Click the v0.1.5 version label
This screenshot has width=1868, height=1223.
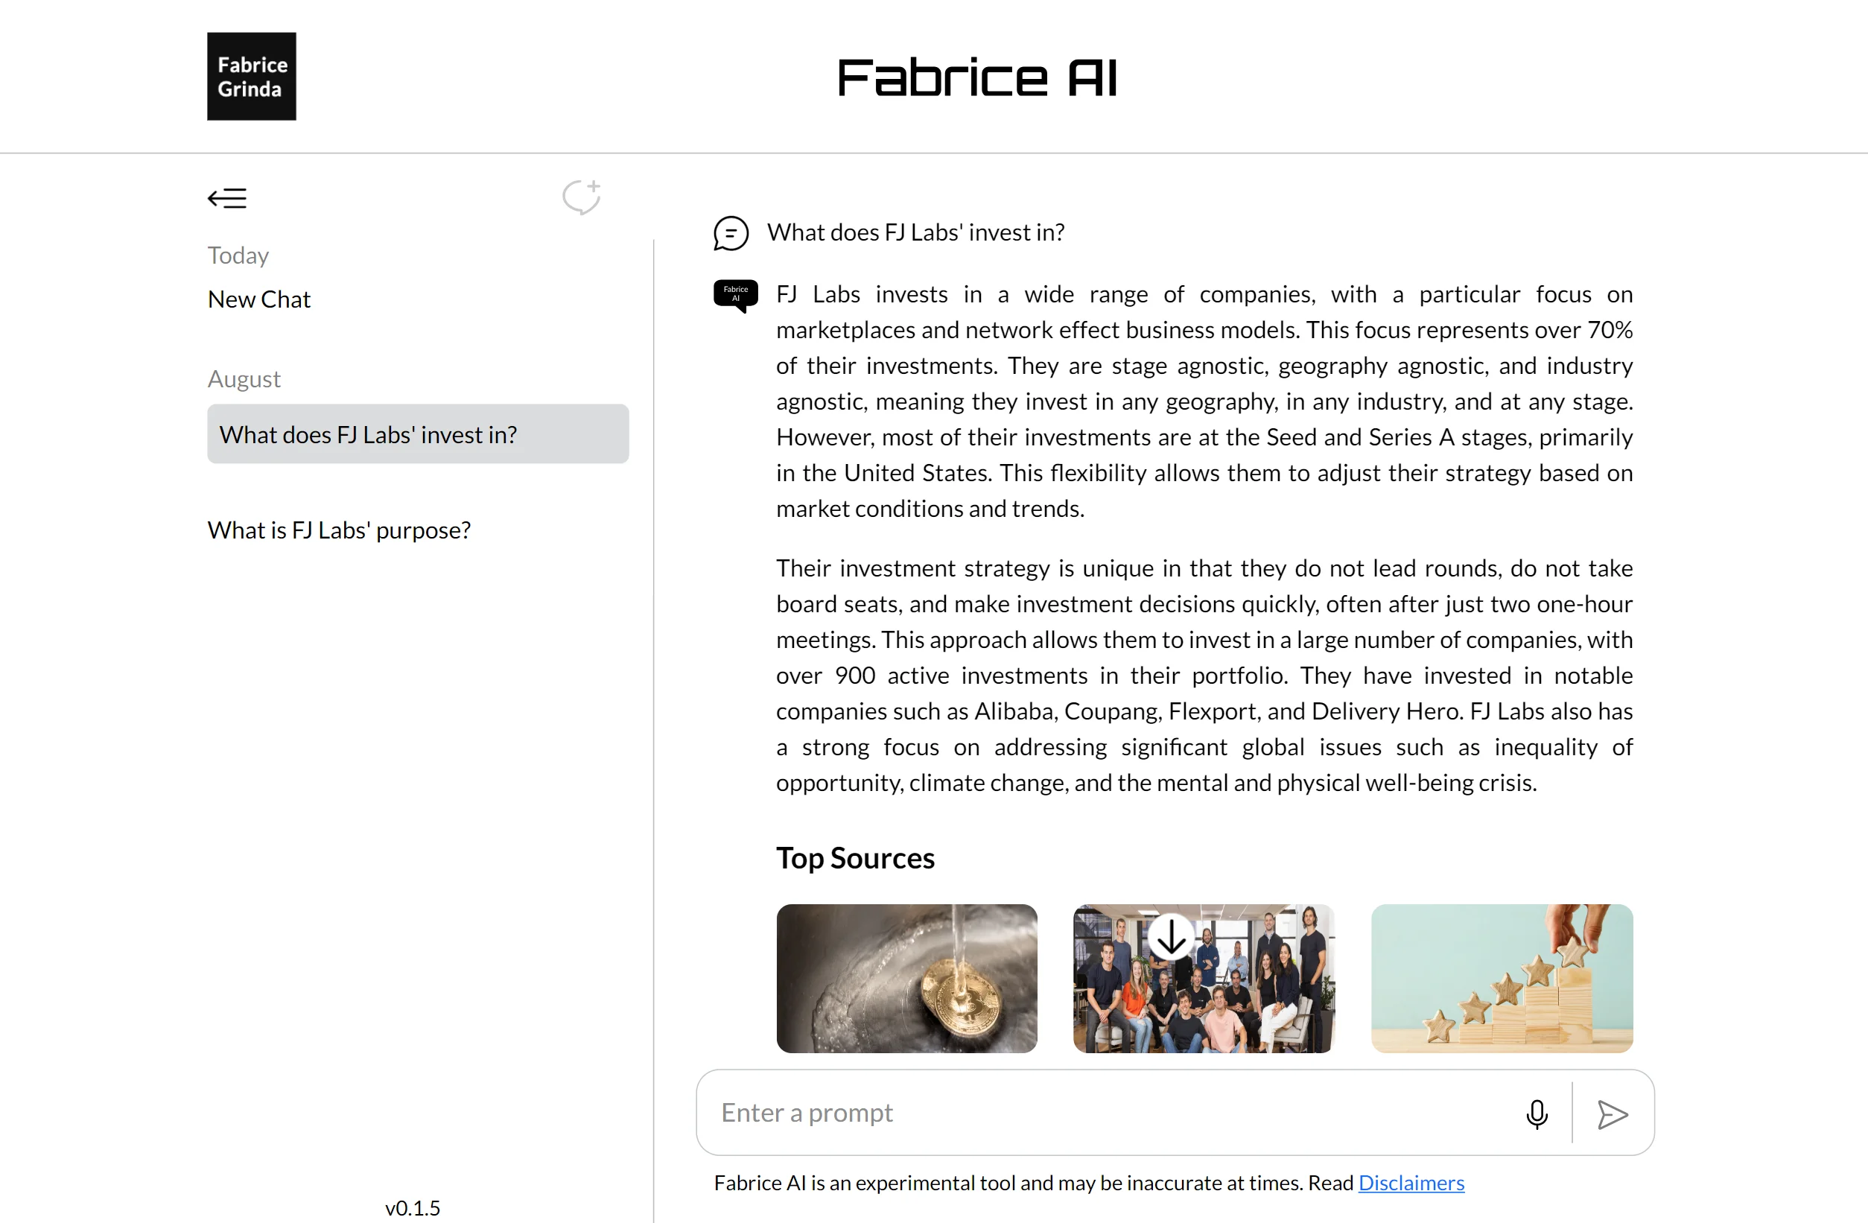(x=413, y=1207)
